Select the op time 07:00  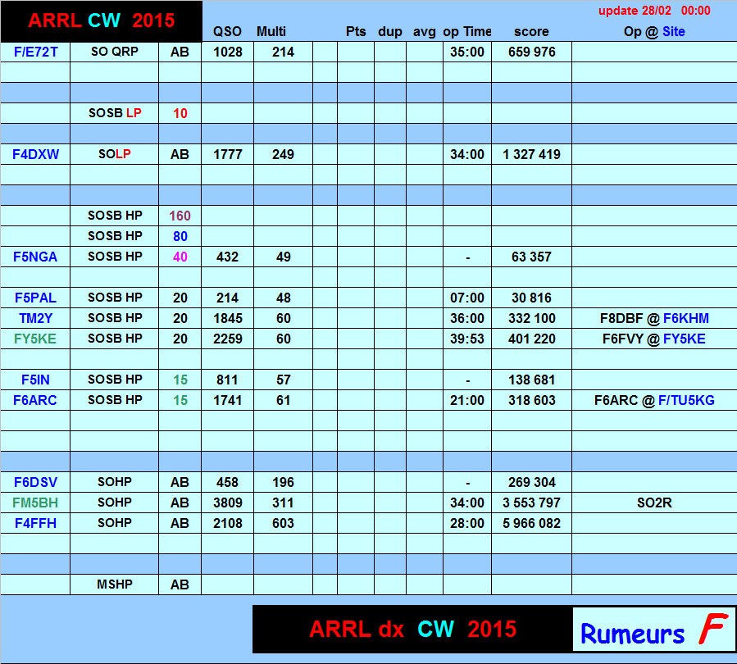point(467,298)
